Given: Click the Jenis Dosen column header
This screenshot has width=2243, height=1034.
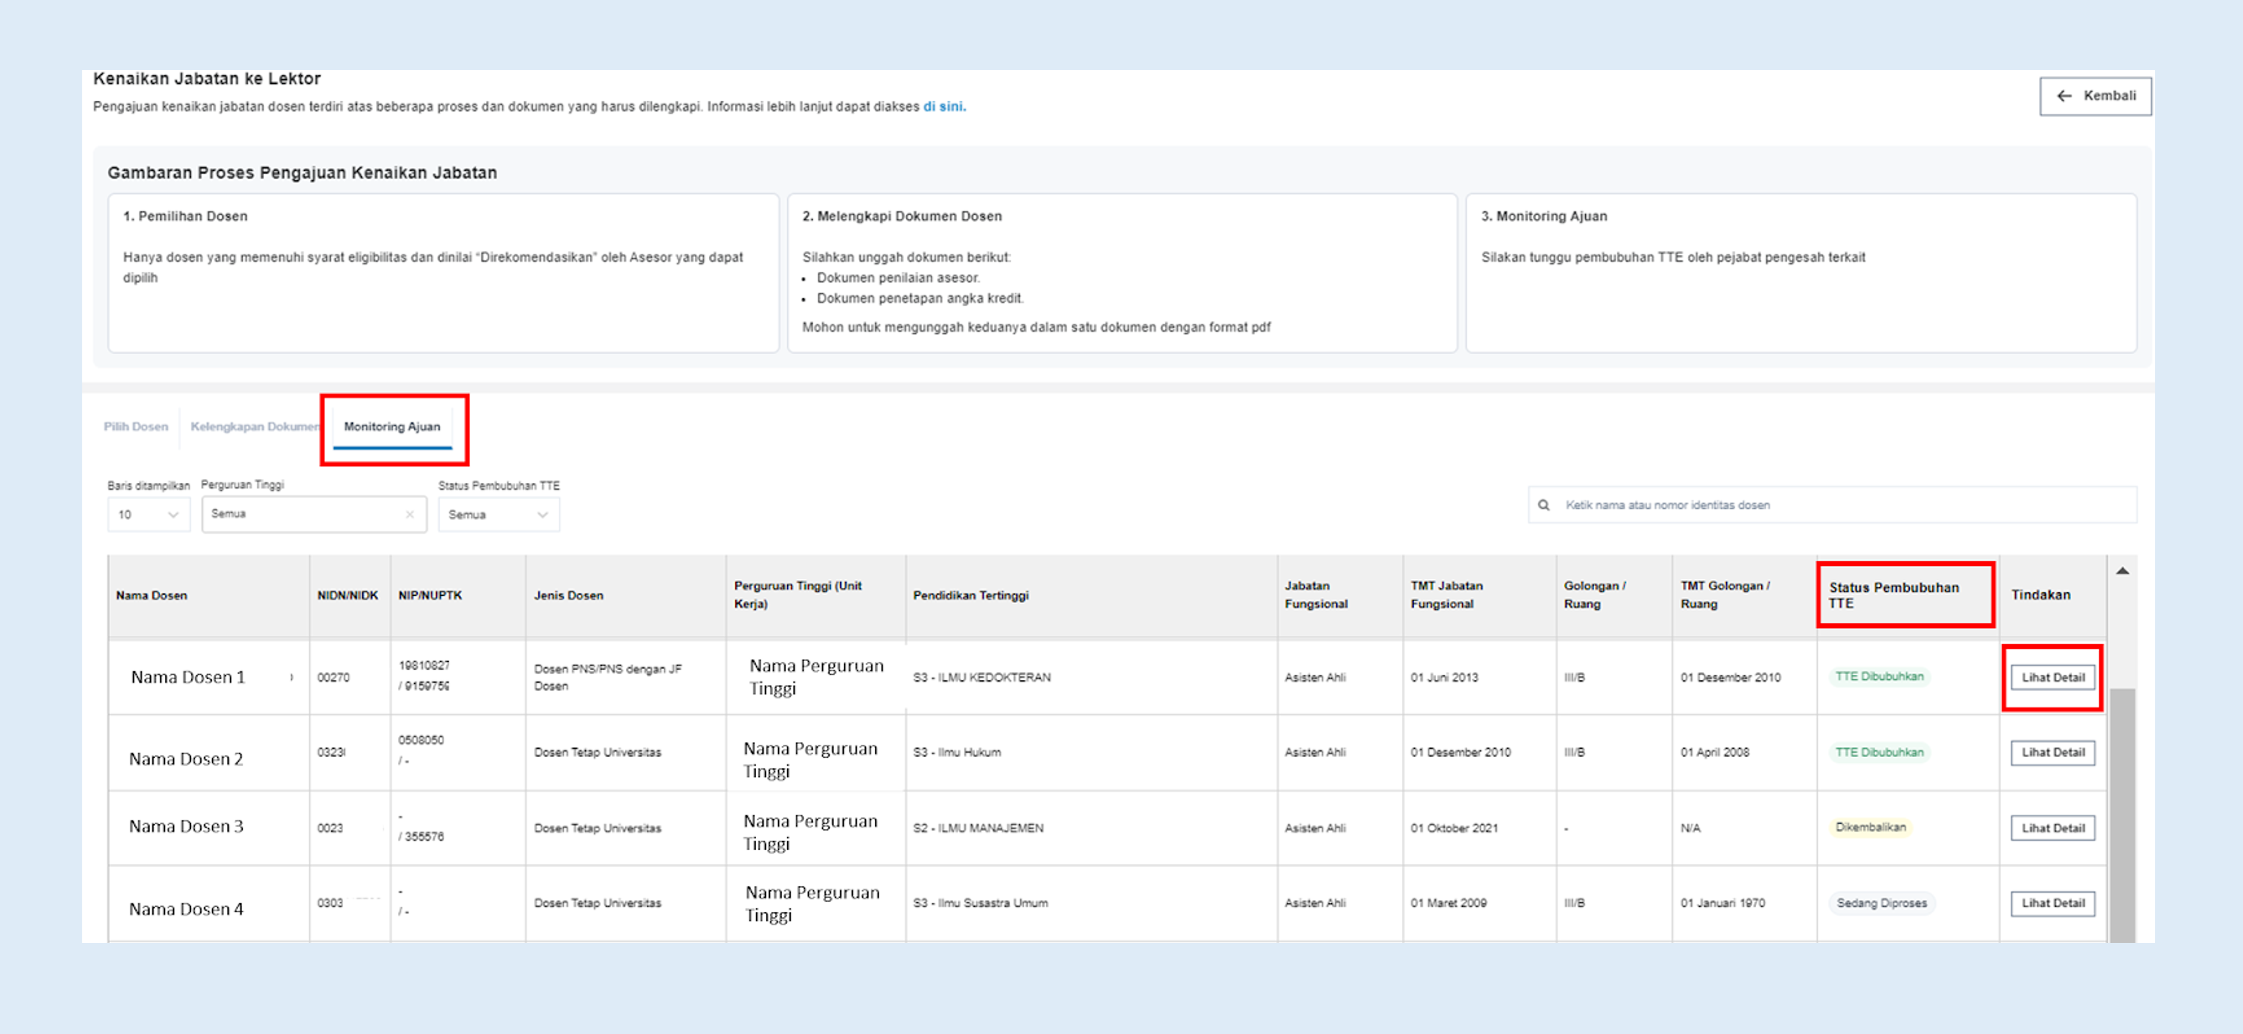Looking at the screenshot, I should 625,595.
